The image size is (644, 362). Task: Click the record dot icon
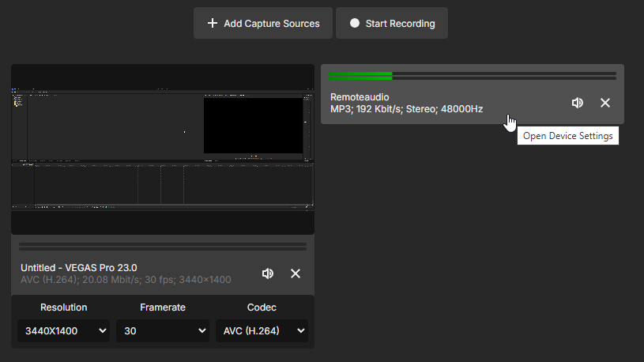[355, 24]
